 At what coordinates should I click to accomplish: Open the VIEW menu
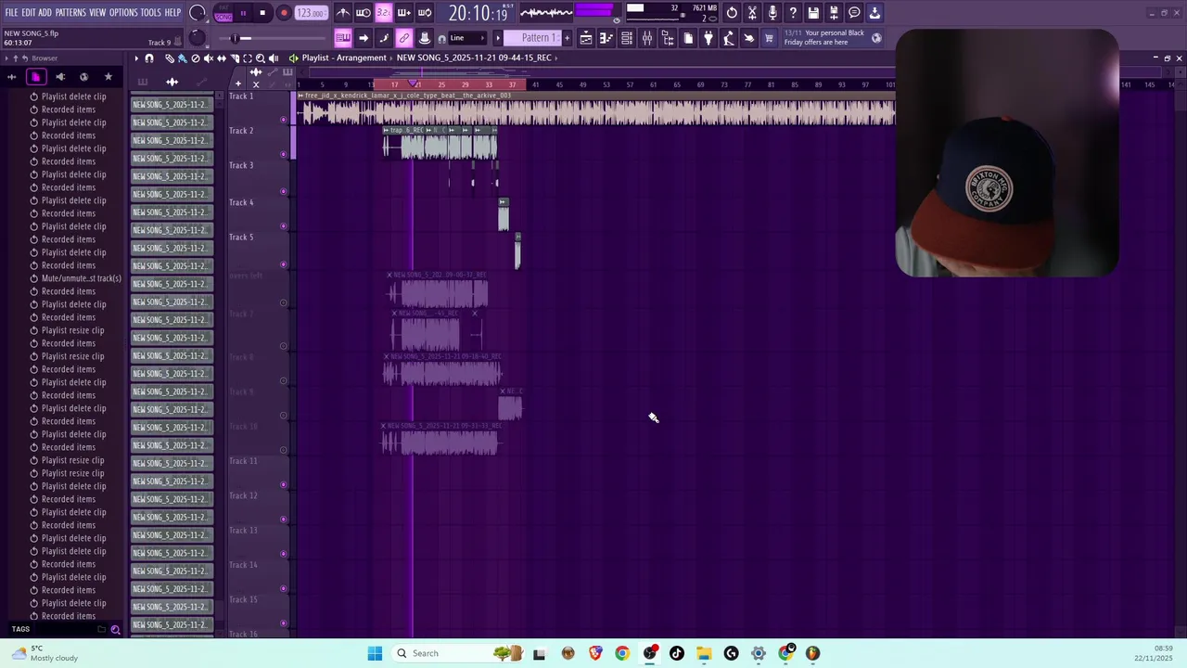[97, 13]
